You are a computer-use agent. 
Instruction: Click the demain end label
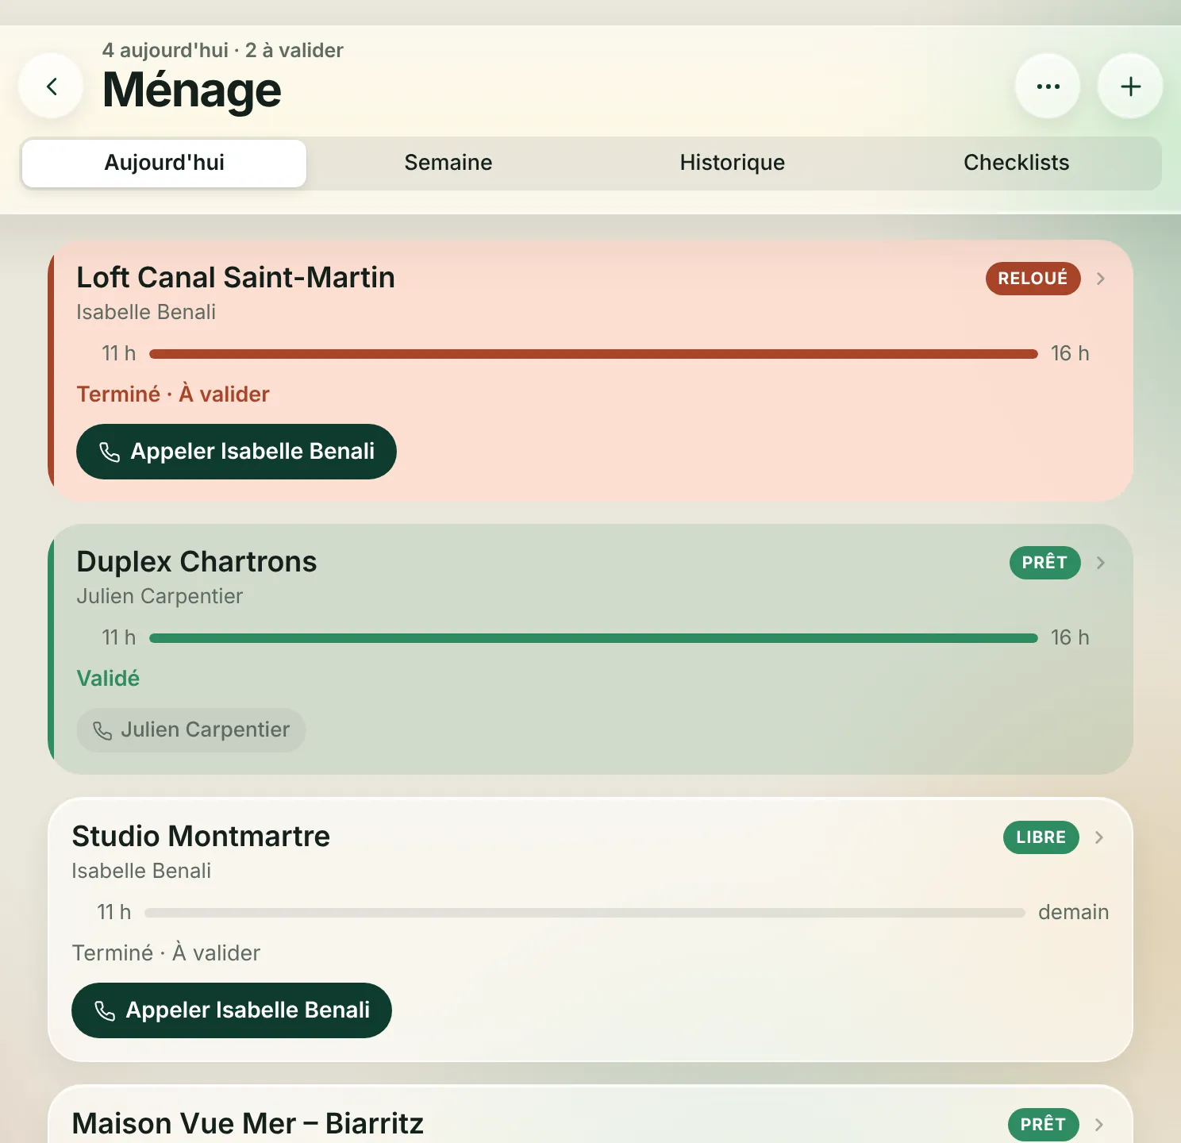(1073, 913)
